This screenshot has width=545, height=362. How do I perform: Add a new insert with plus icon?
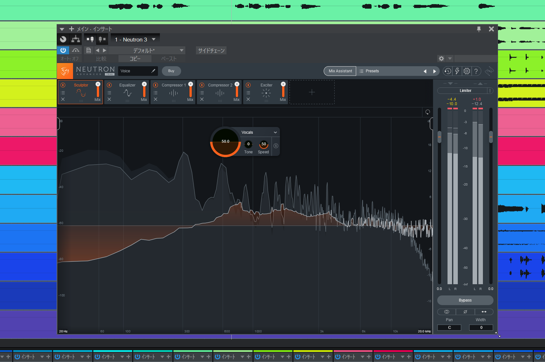pyautogui.click(x=71, y=29)
